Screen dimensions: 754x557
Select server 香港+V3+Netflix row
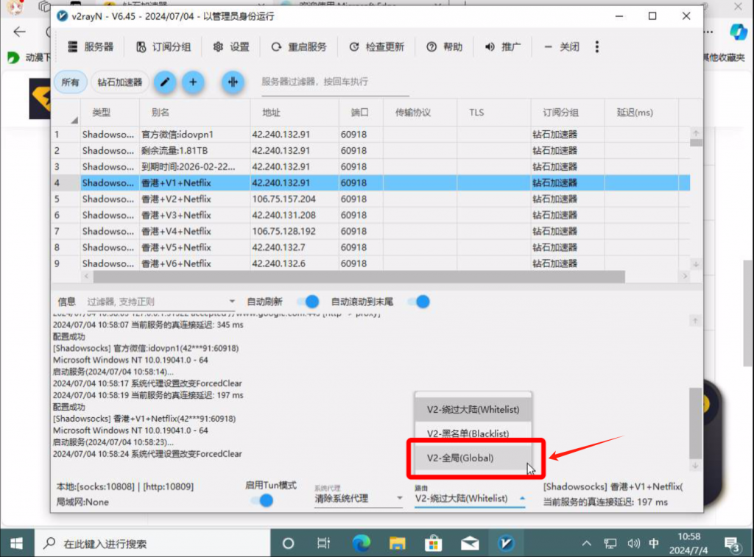pyautogui.click(x=370, y=215)
